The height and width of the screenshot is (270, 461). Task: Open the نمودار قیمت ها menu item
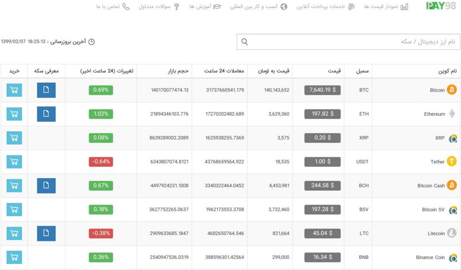point(381,6)
